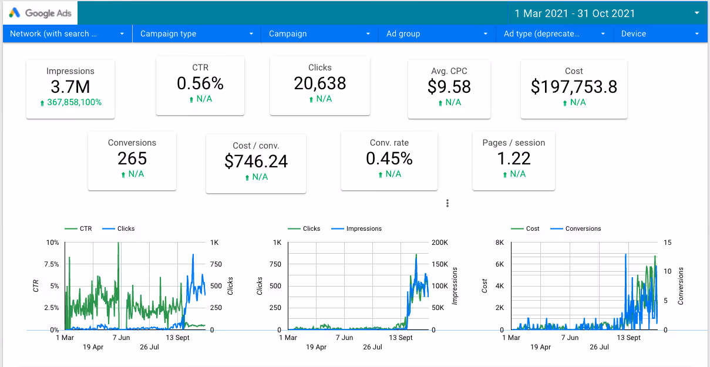Click the 367,858,100% impressions change value
Screen dimensions: 710x367
click(74, 102)
